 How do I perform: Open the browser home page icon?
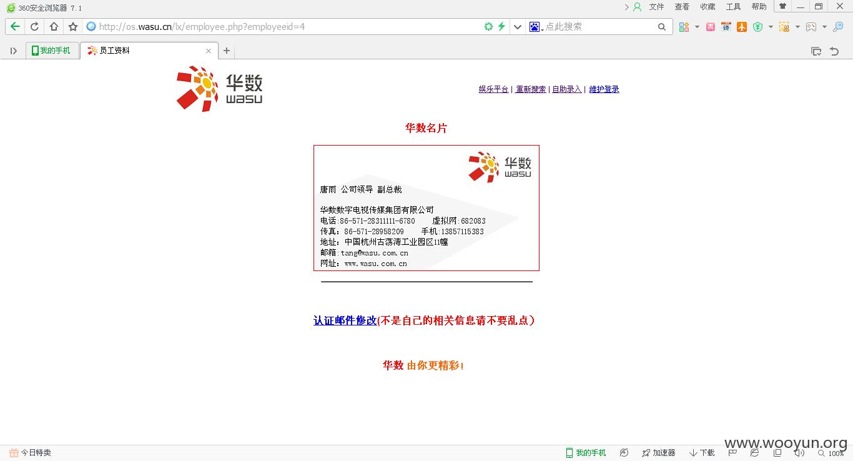(54, 27)
